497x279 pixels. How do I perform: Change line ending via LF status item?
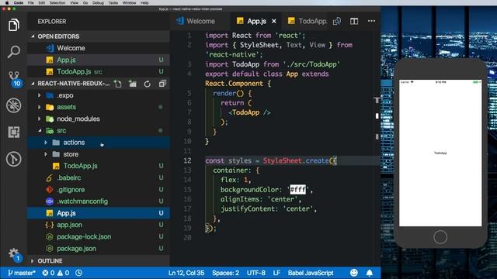coord(276,273)
